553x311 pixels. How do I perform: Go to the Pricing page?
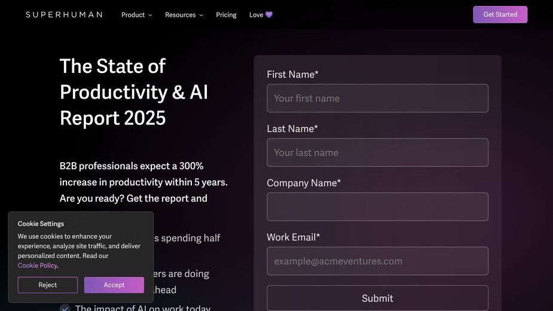pyautogui.click(x=226, y=15)
